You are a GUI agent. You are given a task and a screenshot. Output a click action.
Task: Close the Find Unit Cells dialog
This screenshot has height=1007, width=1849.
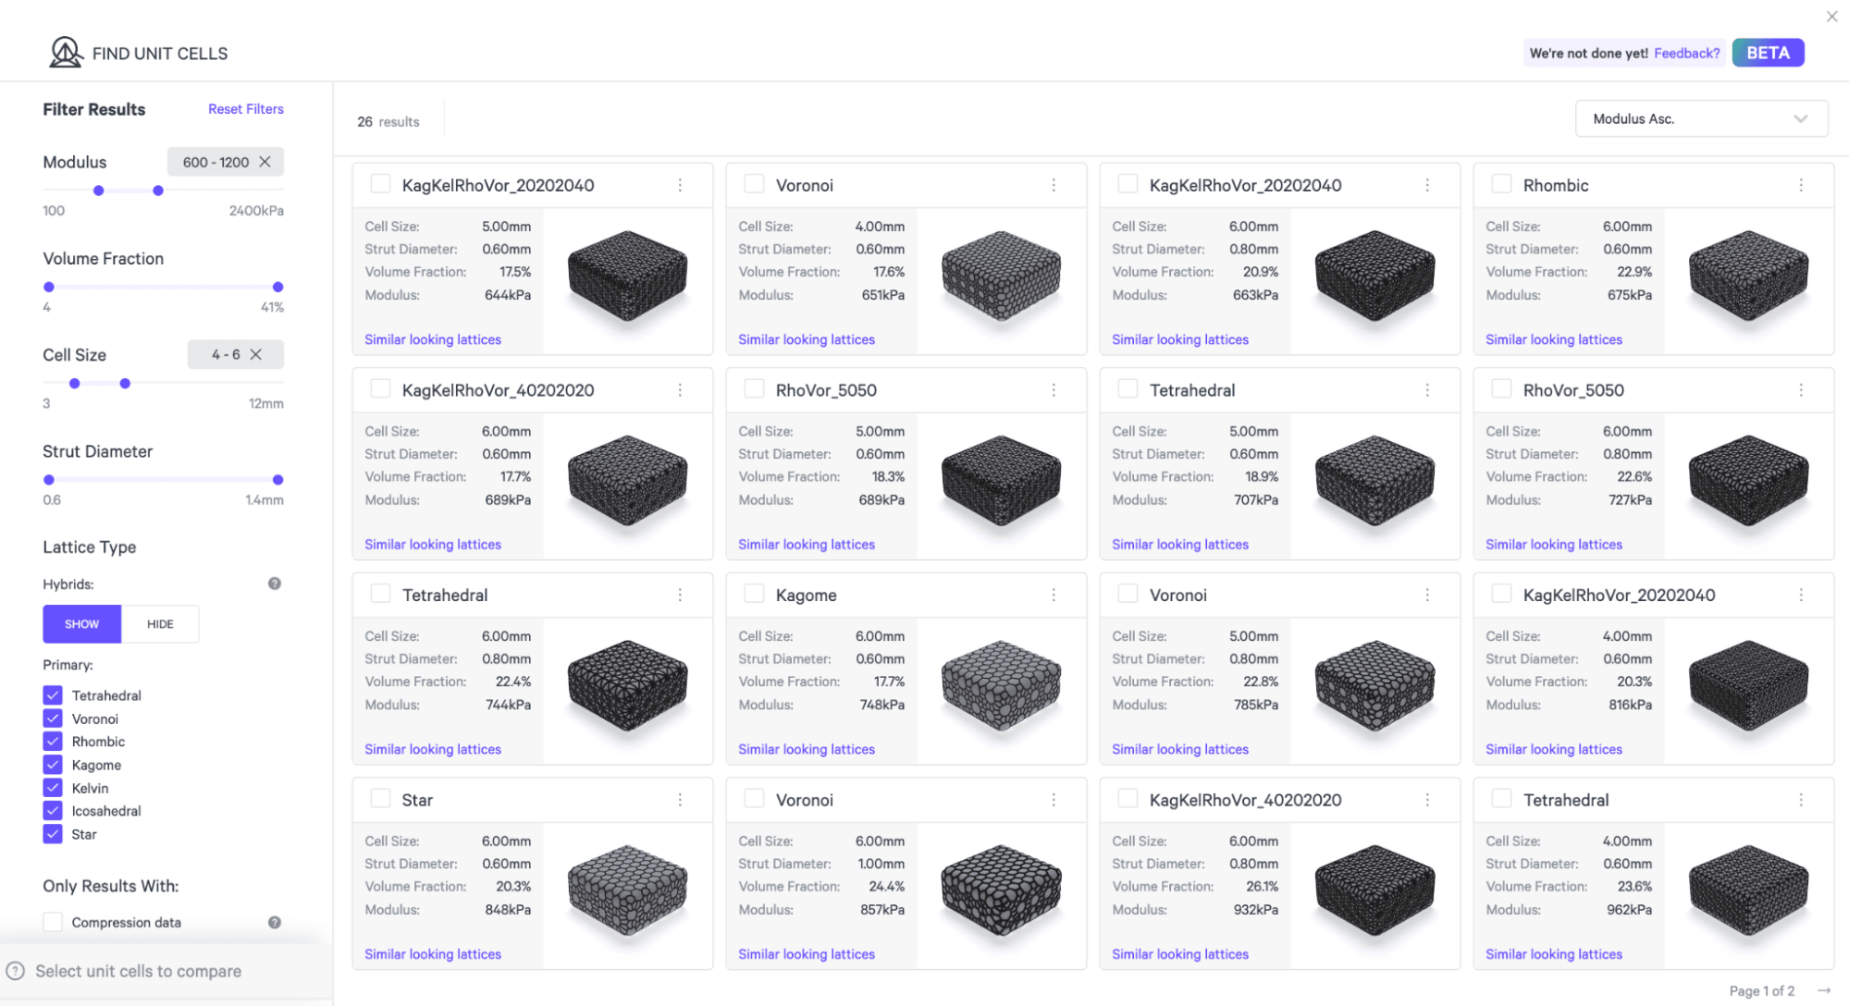click(1831, 17)
